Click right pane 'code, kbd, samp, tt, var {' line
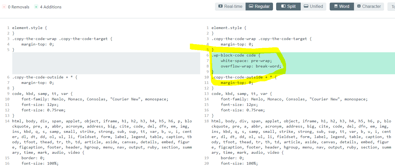The image size is (395, 166). (x=242, y=94)
